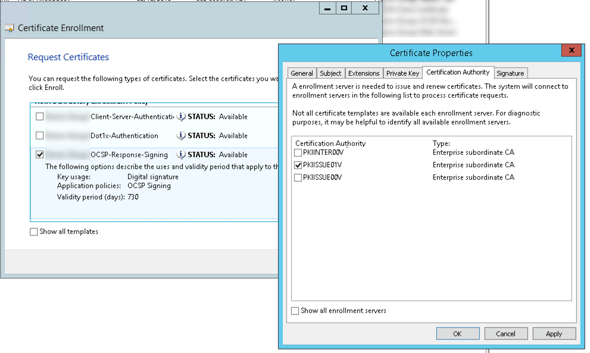Enable Show all enrollment servers
The image size is (590, 353).
(295, 311)
